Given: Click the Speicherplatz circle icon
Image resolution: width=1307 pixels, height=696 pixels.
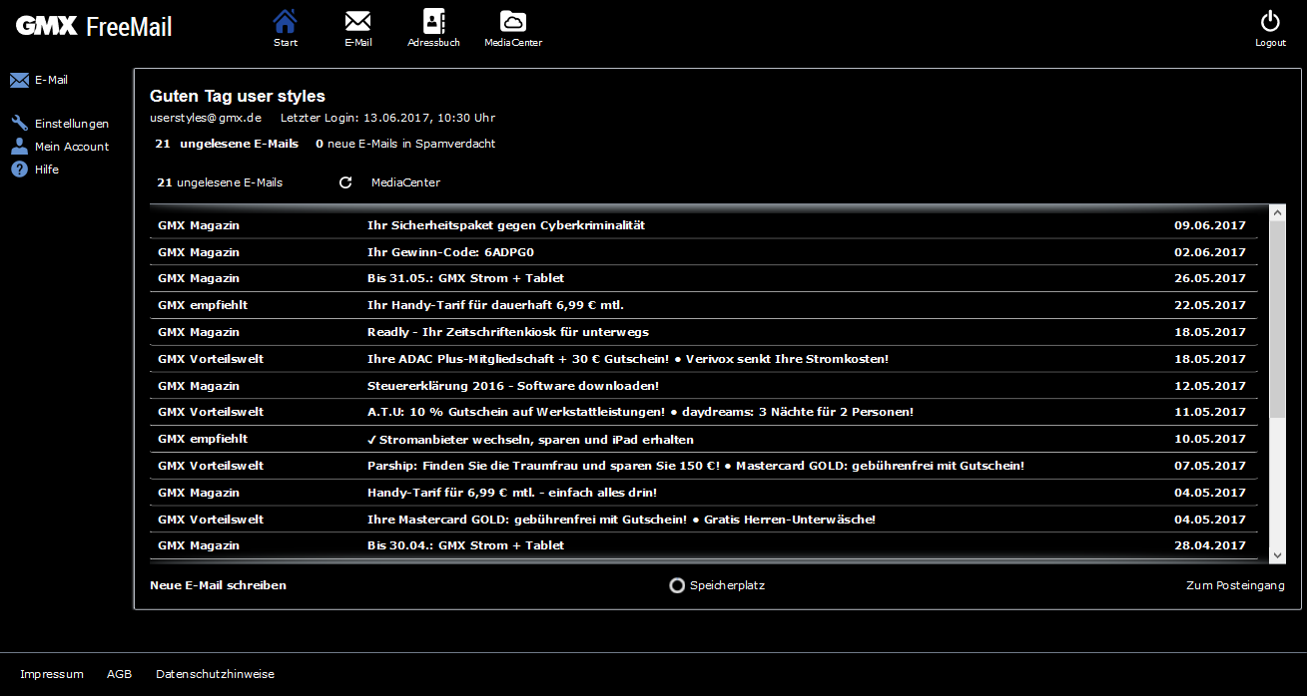Looking at the screenshot, I should click(x=677, y=585).
